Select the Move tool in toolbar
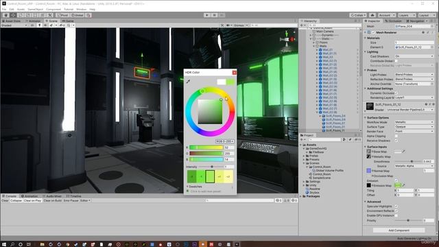This screenshot has height=247, width=439. [13, 15]
